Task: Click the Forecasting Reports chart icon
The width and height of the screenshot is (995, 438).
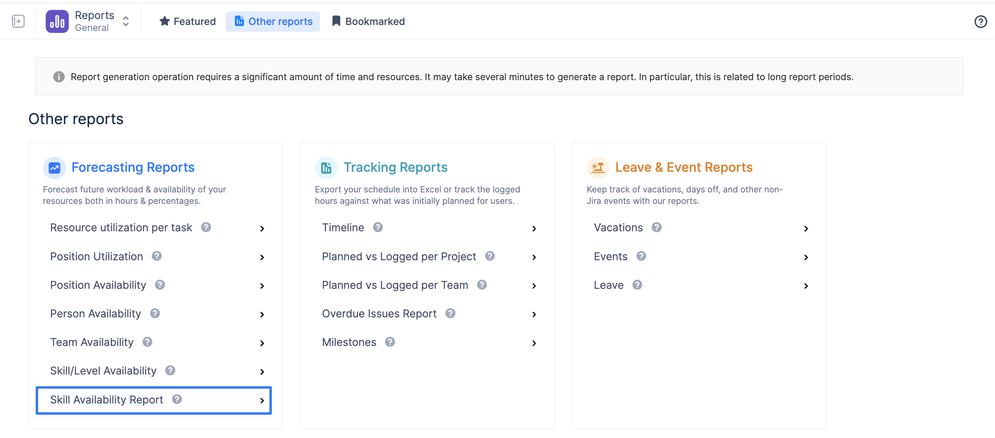Action: (x=54, y=168)
